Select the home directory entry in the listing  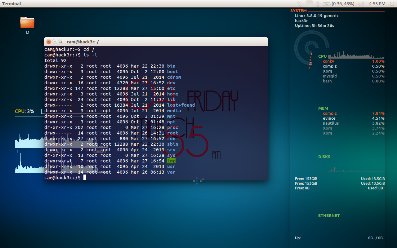pyautogui.click(x=172, y=94)
